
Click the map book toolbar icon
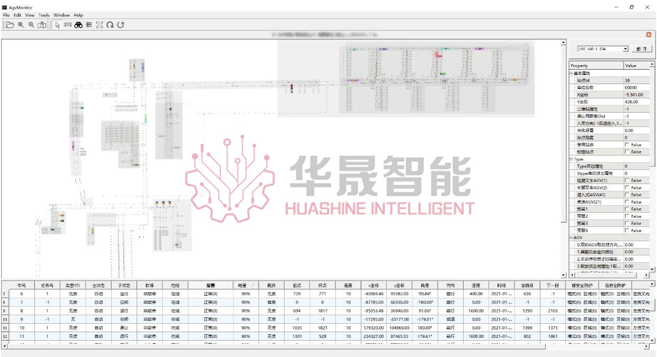pos(42,25)
